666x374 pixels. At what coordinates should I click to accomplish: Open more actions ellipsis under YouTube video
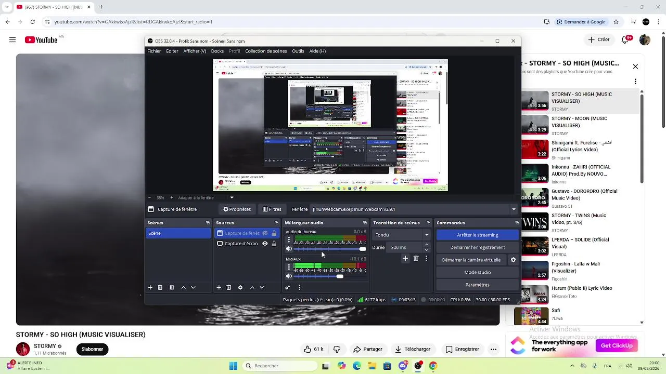(x=493, y=349)
